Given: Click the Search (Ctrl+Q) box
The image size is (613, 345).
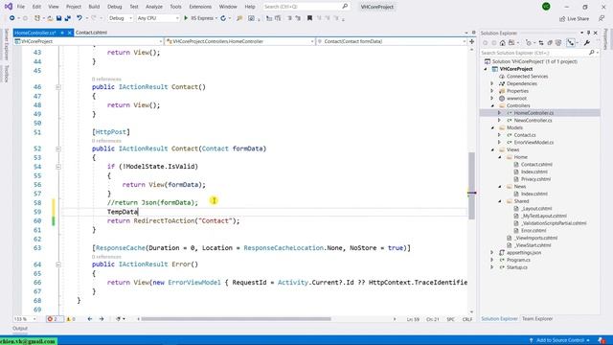Looking at the screenshot, I should (x=306, y=7).
